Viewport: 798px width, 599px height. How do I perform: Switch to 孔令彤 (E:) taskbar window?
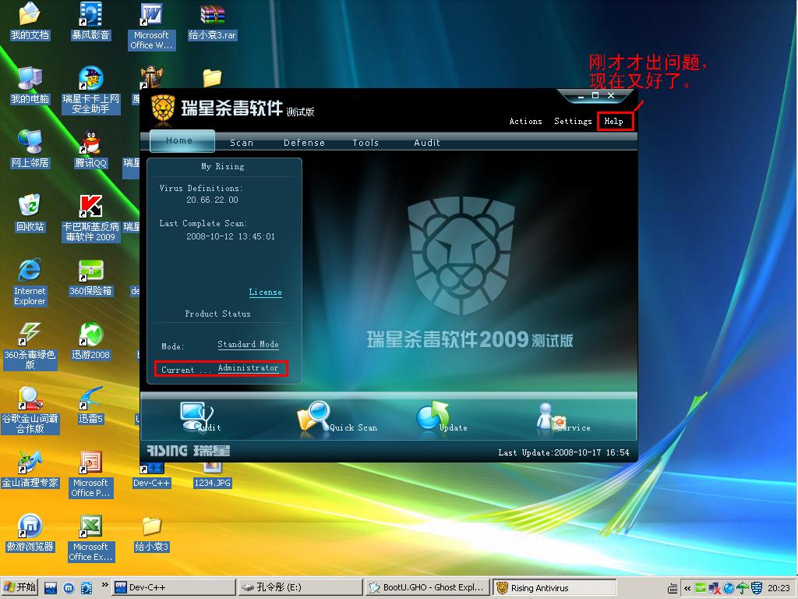click(x=300, y=587)
